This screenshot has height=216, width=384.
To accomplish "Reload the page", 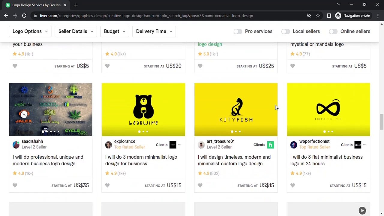I will tap(24, 16).
